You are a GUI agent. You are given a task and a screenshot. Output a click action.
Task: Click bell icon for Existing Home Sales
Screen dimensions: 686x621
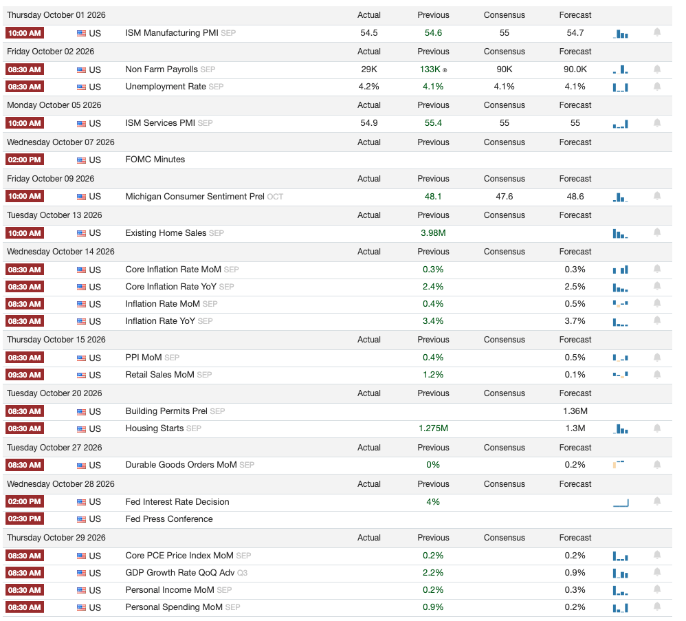[656, 232]
